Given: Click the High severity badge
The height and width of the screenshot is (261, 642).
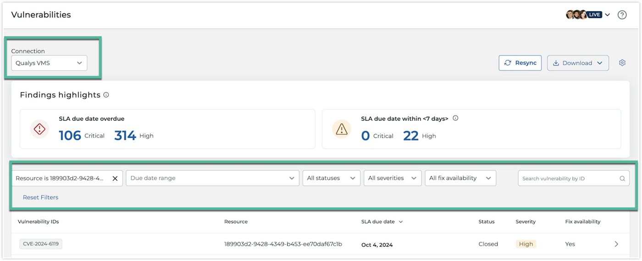Looking at the screenshot, I should [526, 244].
